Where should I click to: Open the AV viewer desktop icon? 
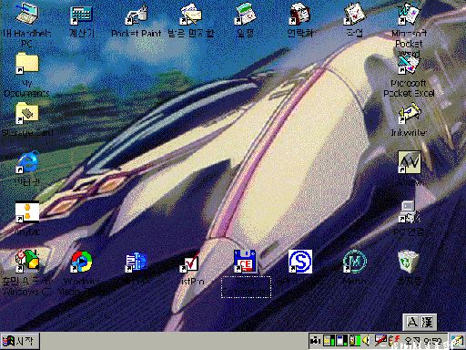(x=410, y=162)
